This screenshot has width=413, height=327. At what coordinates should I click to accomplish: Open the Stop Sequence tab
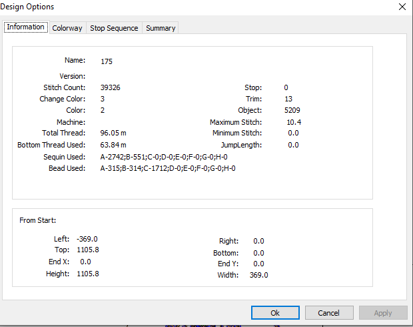[114, 28]
